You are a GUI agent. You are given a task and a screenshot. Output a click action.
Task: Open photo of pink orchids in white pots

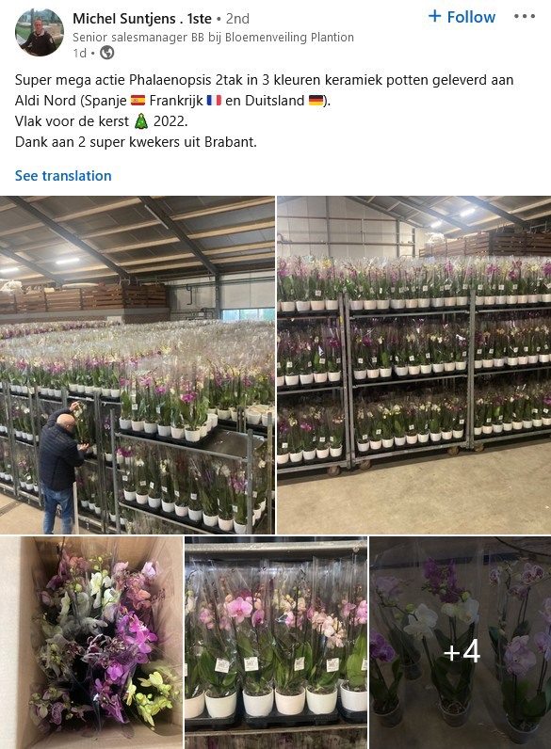click(276, 643)
